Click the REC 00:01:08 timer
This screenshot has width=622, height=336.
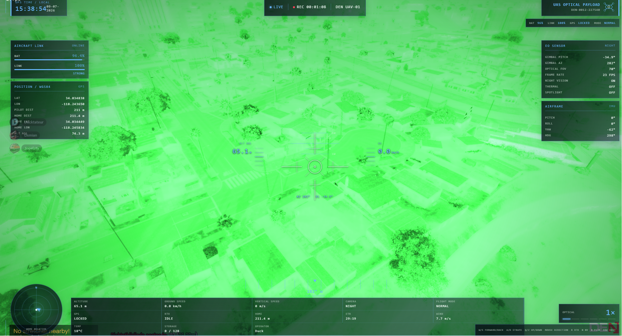[x=311, y=7]
